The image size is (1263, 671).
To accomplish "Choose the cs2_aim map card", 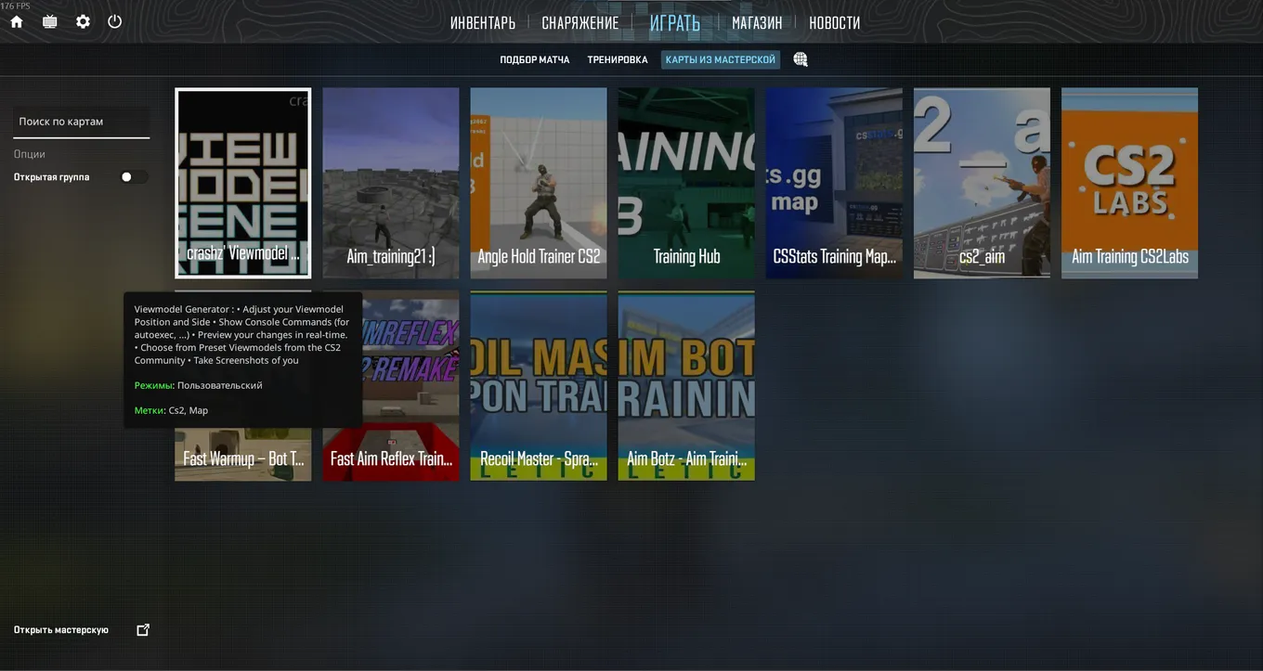I will 982,183.
